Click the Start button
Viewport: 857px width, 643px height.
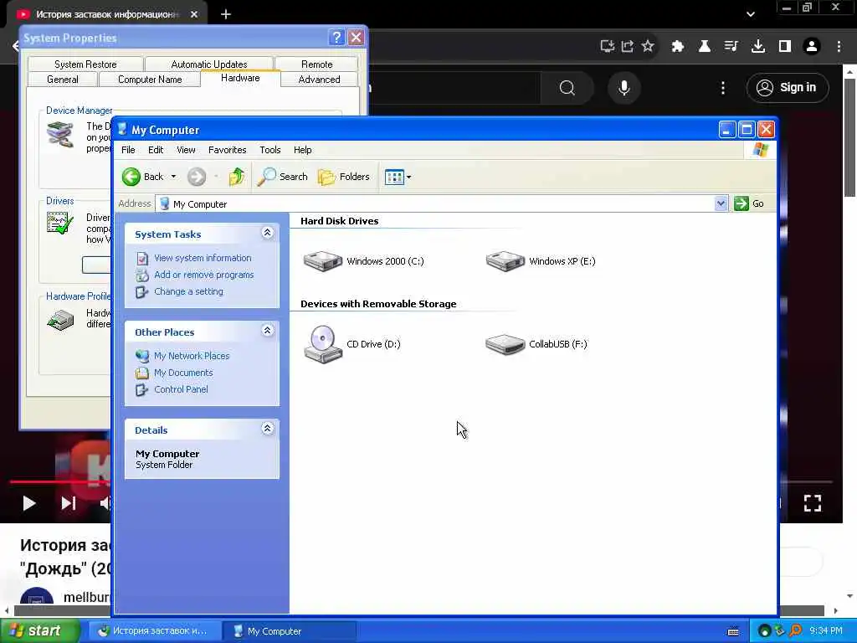38,631
